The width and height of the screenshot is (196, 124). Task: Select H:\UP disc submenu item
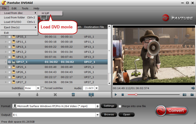pyautogui.click(x=50, y=13)
